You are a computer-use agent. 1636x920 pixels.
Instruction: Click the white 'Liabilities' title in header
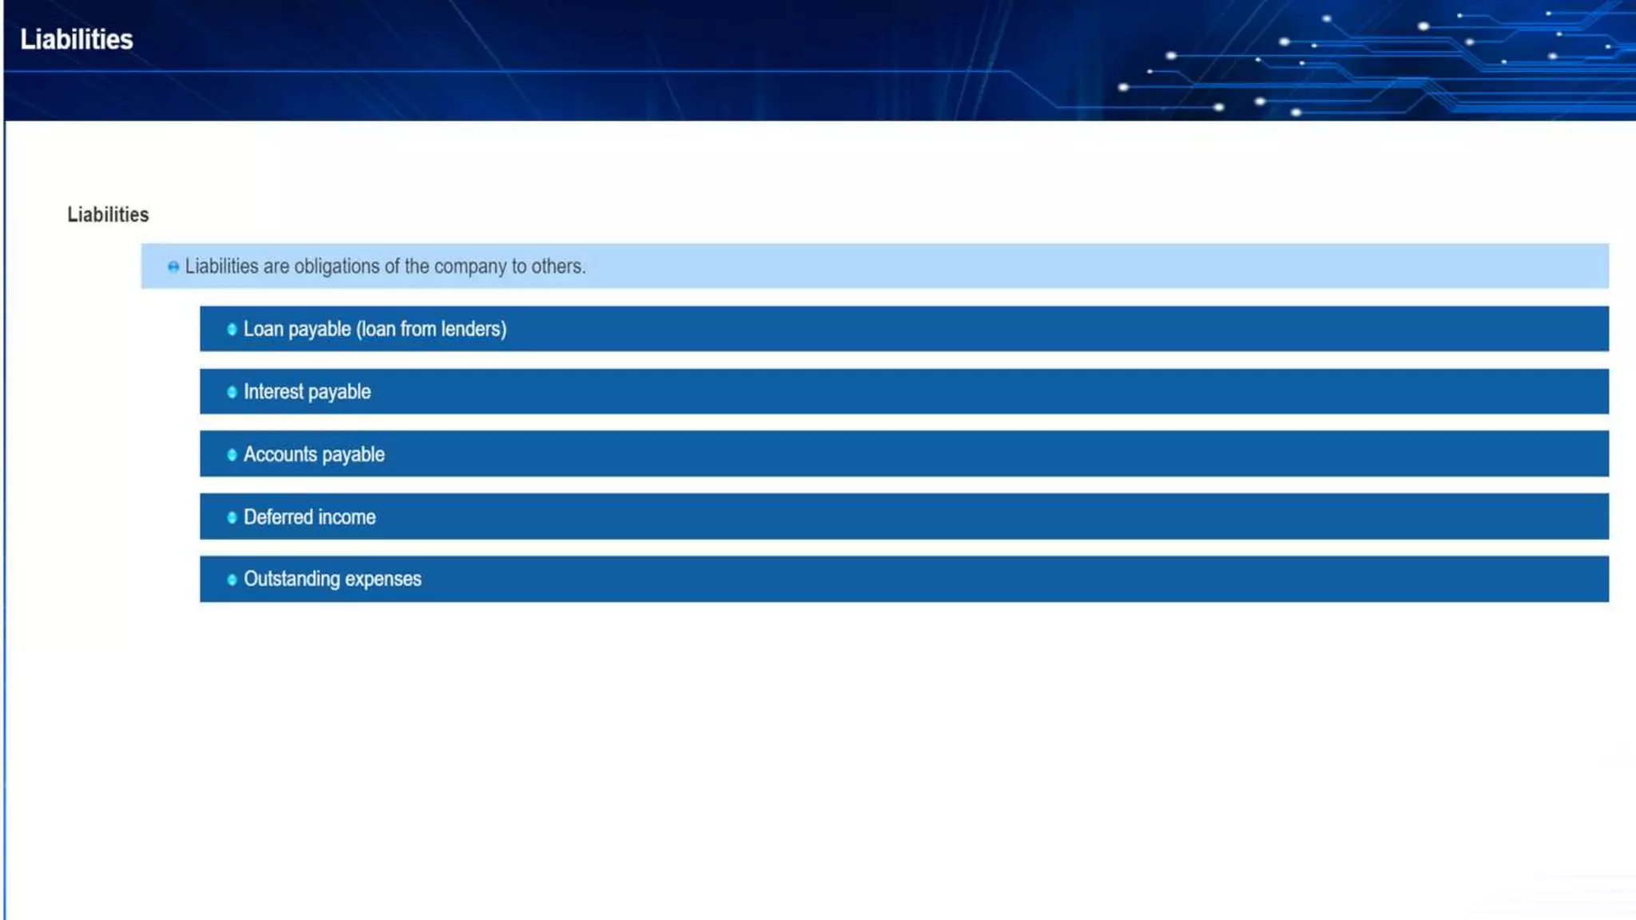[x=77, y=39]
